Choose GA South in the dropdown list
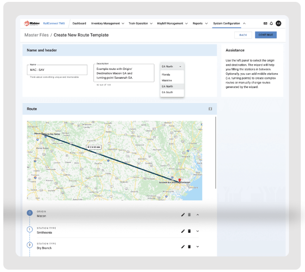Image resolution: width=305 pixels, height=272 pixels. click(168, 93)
